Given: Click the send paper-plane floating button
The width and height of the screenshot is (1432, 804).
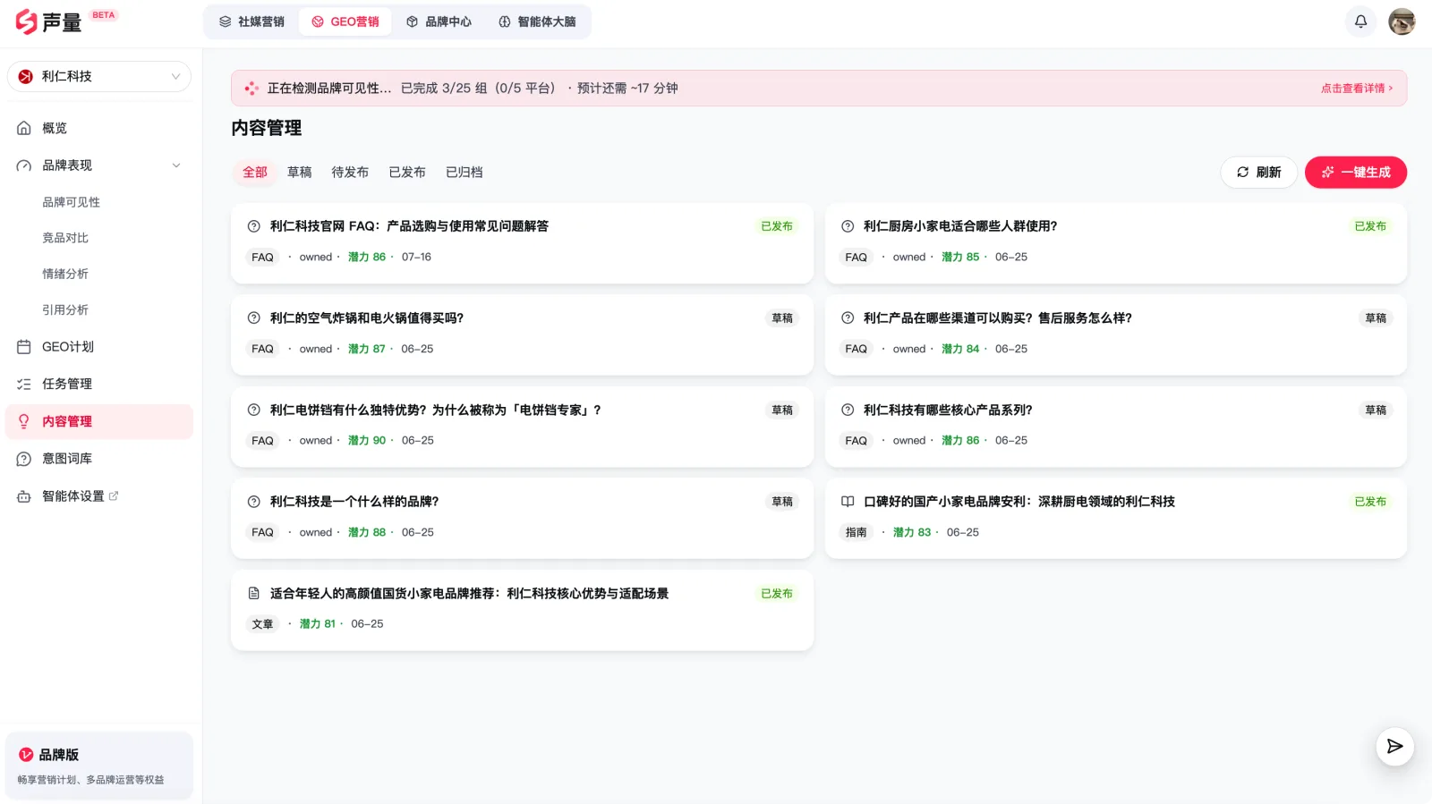Looking at the screenshot, I should click(1394, 747).
